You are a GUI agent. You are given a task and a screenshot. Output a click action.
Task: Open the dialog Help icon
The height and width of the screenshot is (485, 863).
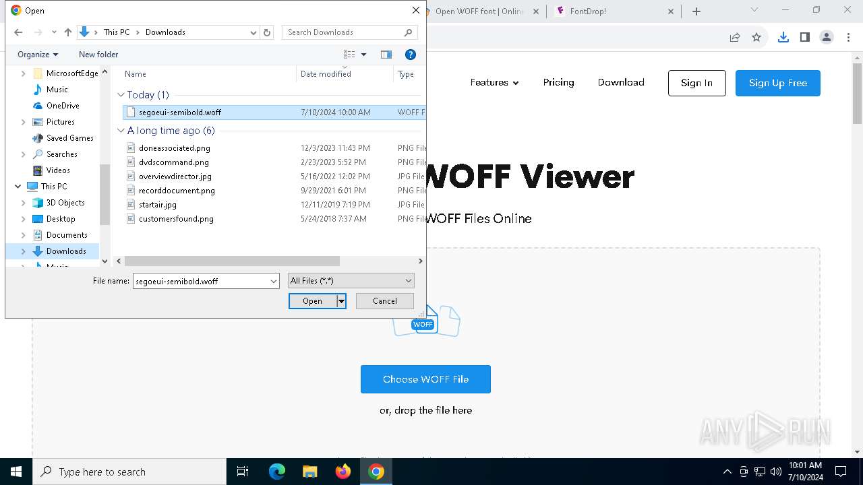[410, 55]
